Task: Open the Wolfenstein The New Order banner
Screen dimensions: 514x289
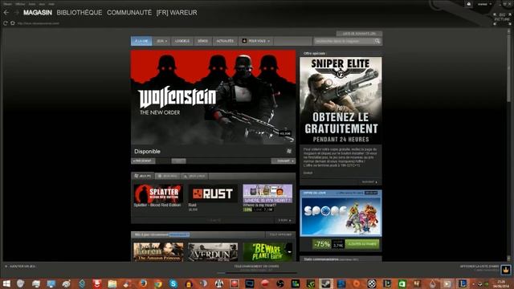Action: click(213, 97)
